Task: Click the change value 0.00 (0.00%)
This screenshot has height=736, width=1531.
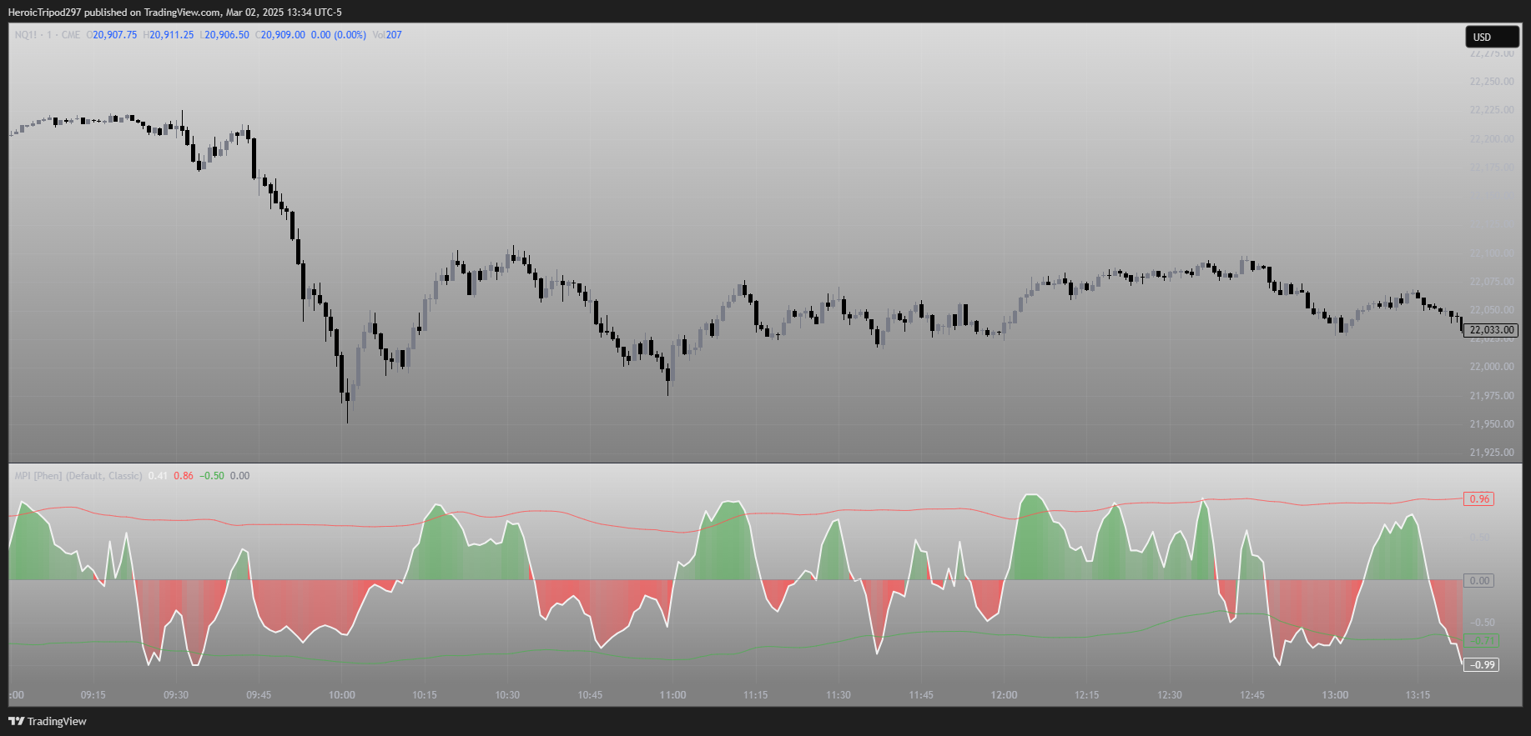Action: [x=339, y=35]
